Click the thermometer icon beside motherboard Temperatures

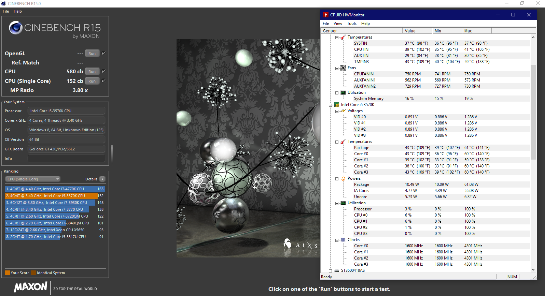pyautogui.click(x=343, y=37)
